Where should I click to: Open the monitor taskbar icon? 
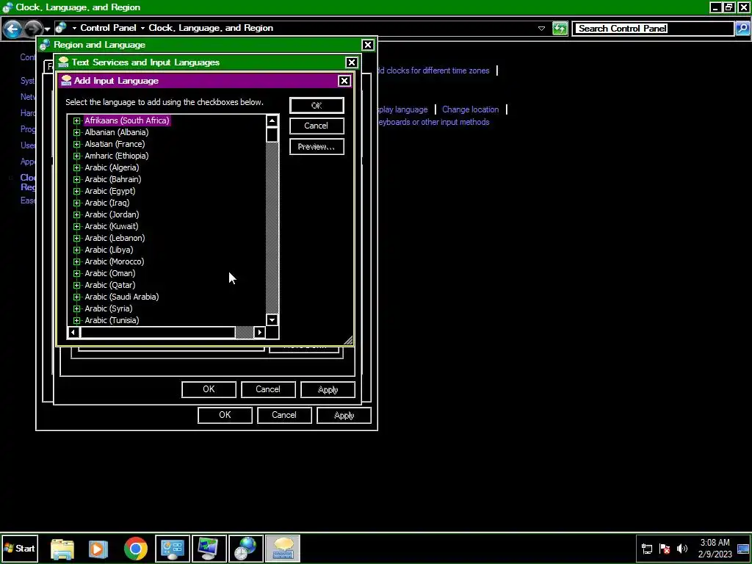(x=209, y=549)
